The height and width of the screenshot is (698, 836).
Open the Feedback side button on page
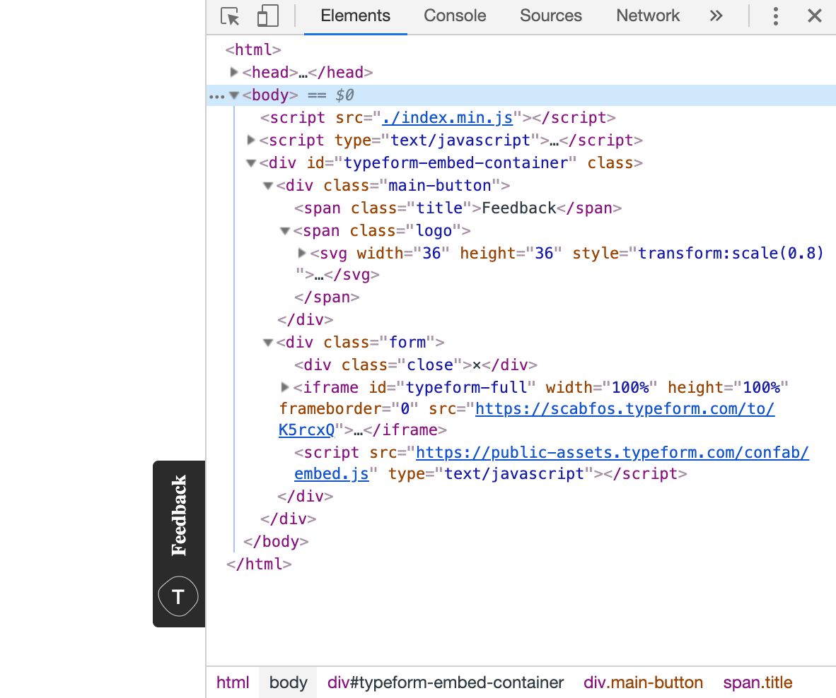pos(179,543)
